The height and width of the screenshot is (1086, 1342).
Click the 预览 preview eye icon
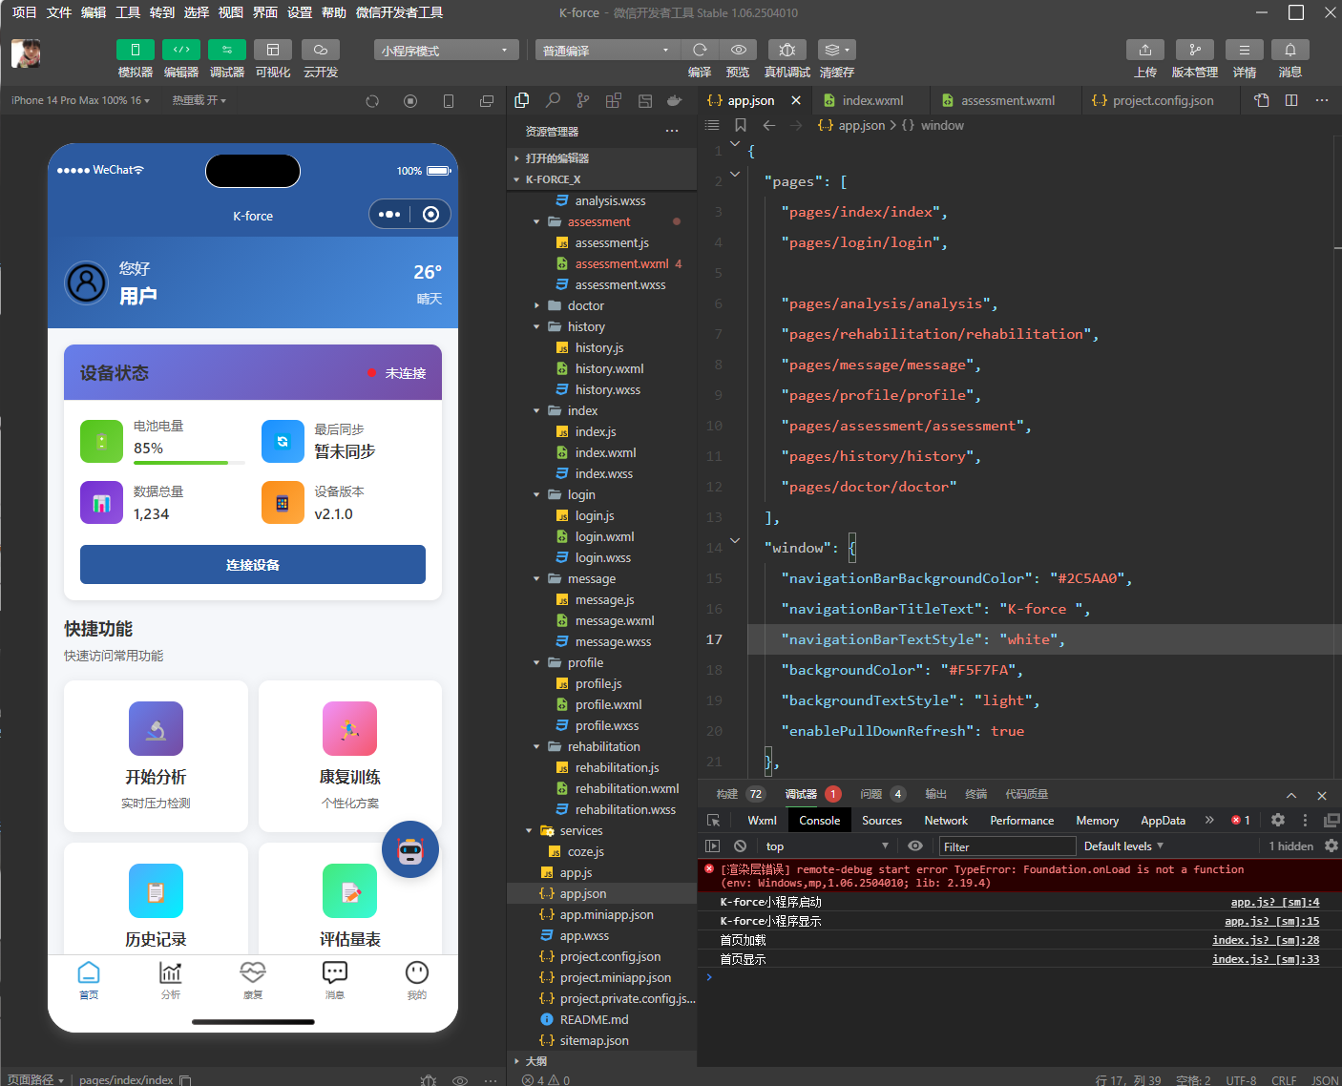click(x=738, y=50)
